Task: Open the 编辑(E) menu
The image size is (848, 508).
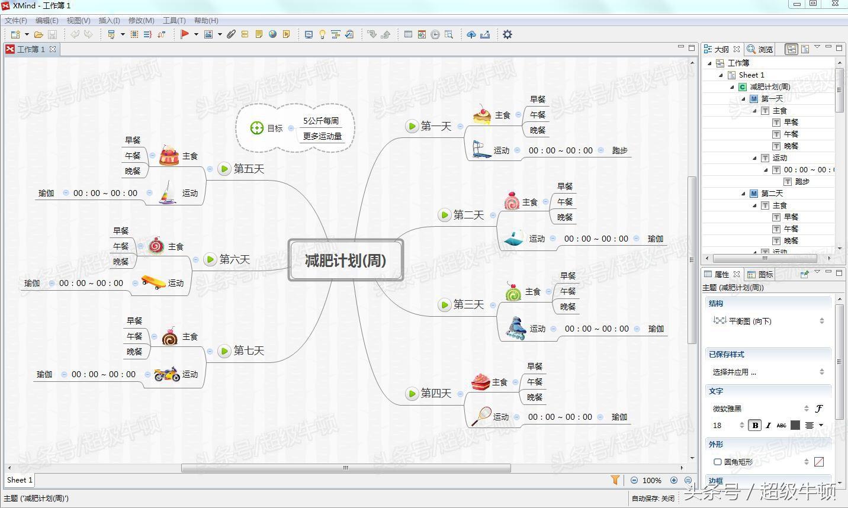Action: [x=47, y=20]
